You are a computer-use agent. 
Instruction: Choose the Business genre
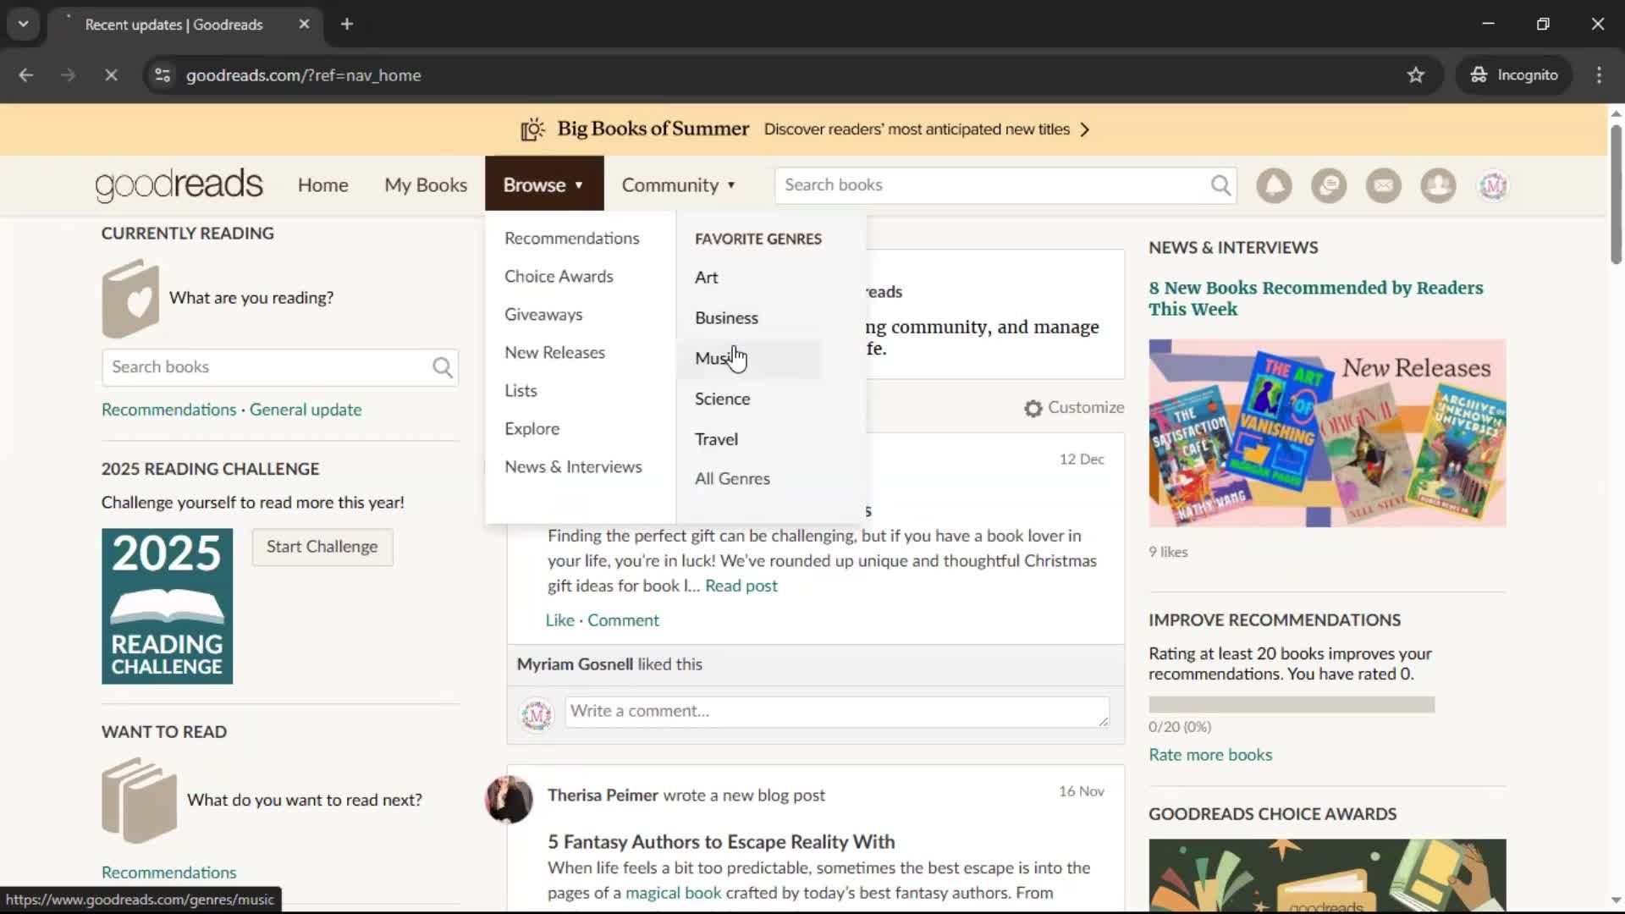coord(726,318)
